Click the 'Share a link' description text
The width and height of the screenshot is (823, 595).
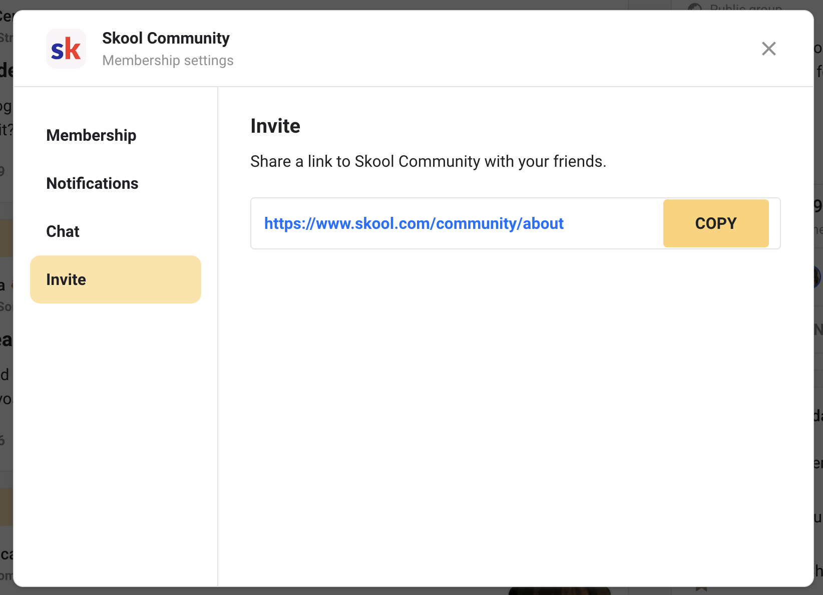coord(428,161)
